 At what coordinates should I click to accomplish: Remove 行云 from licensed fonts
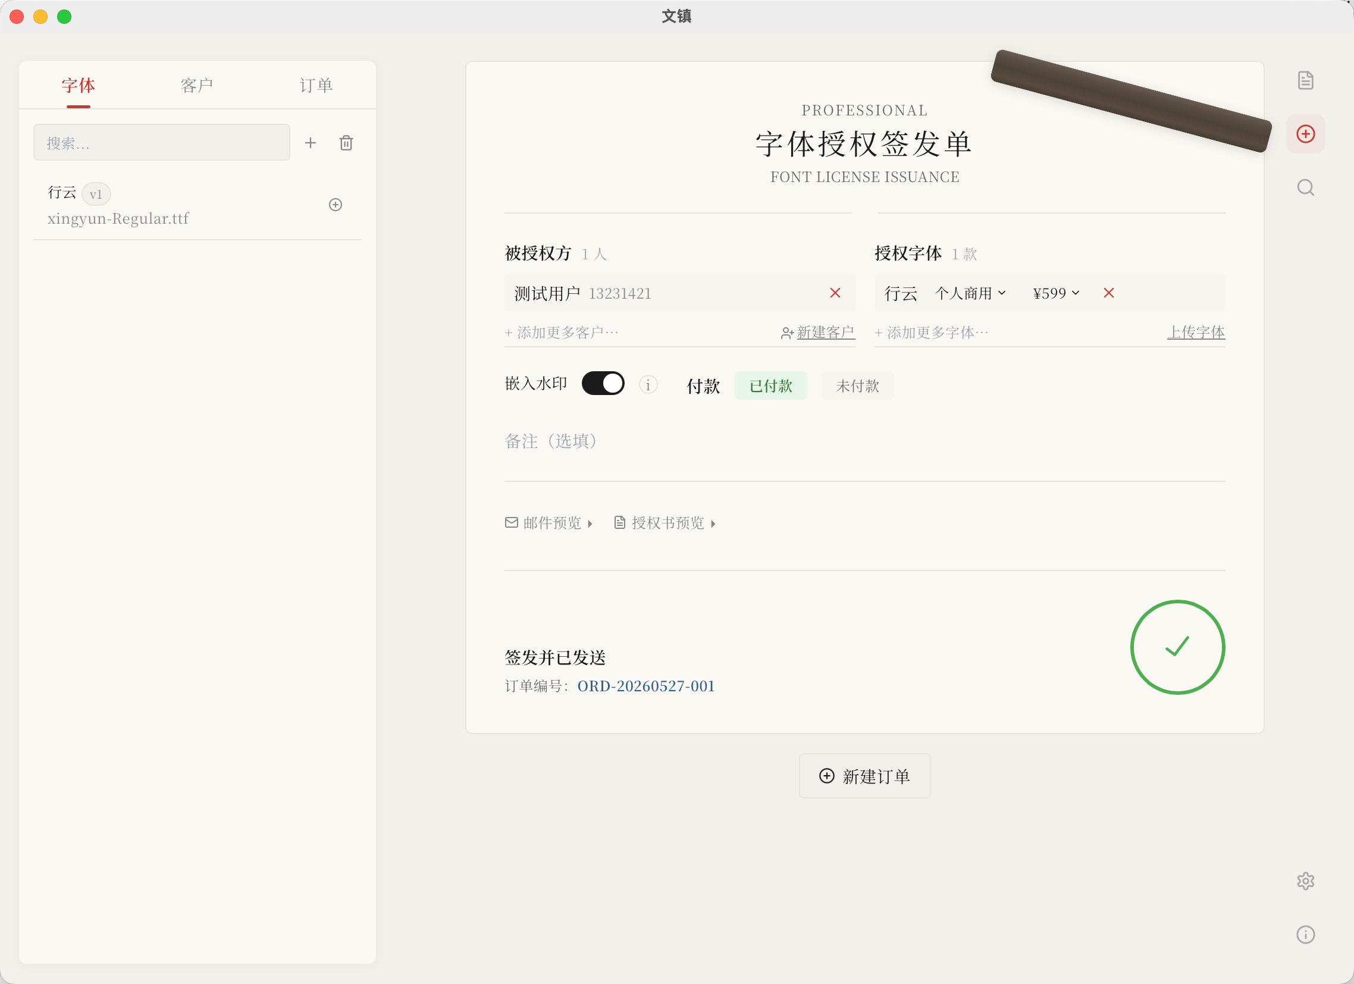click(x=1109, y=293)
